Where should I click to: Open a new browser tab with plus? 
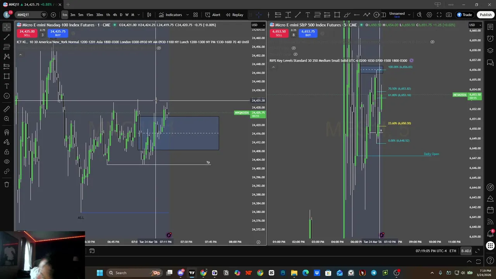coord(68,5)
